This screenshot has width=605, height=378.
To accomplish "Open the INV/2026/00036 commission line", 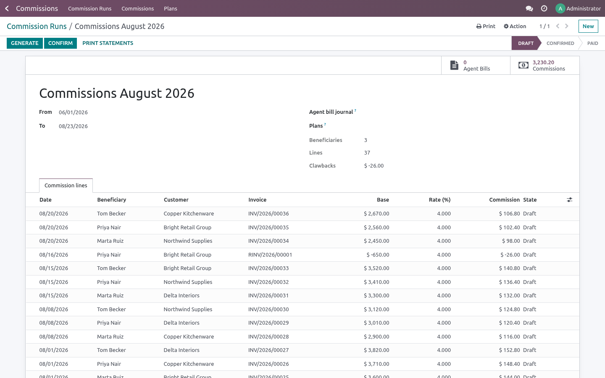I will (302, 214).
